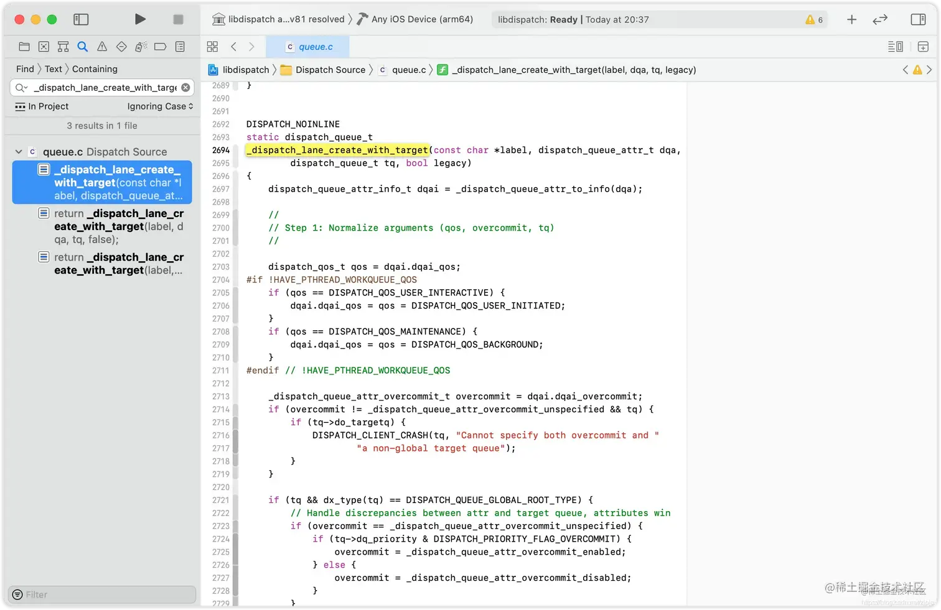
Task: Click DISPATCH_CLIENT_CRASH in the code
Action: (370, 435)
